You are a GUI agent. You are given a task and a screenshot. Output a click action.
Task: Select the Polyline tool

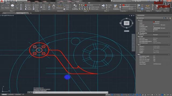tap(7, 6)
